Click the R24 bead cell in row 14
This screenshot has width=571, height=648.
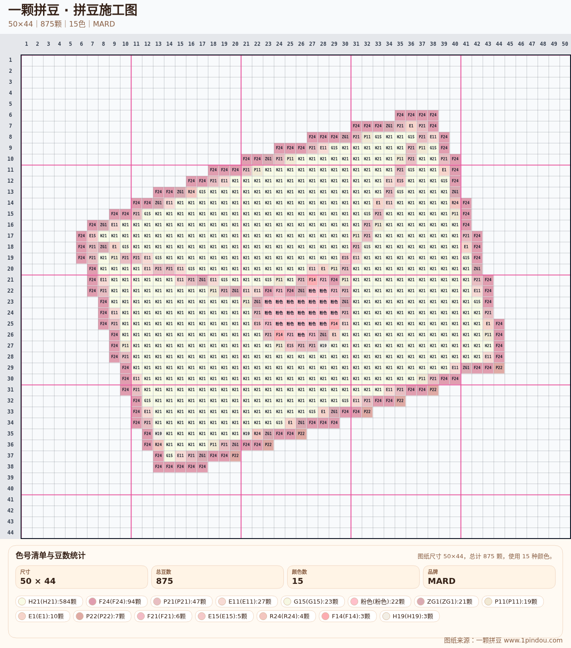pos(455,203)
